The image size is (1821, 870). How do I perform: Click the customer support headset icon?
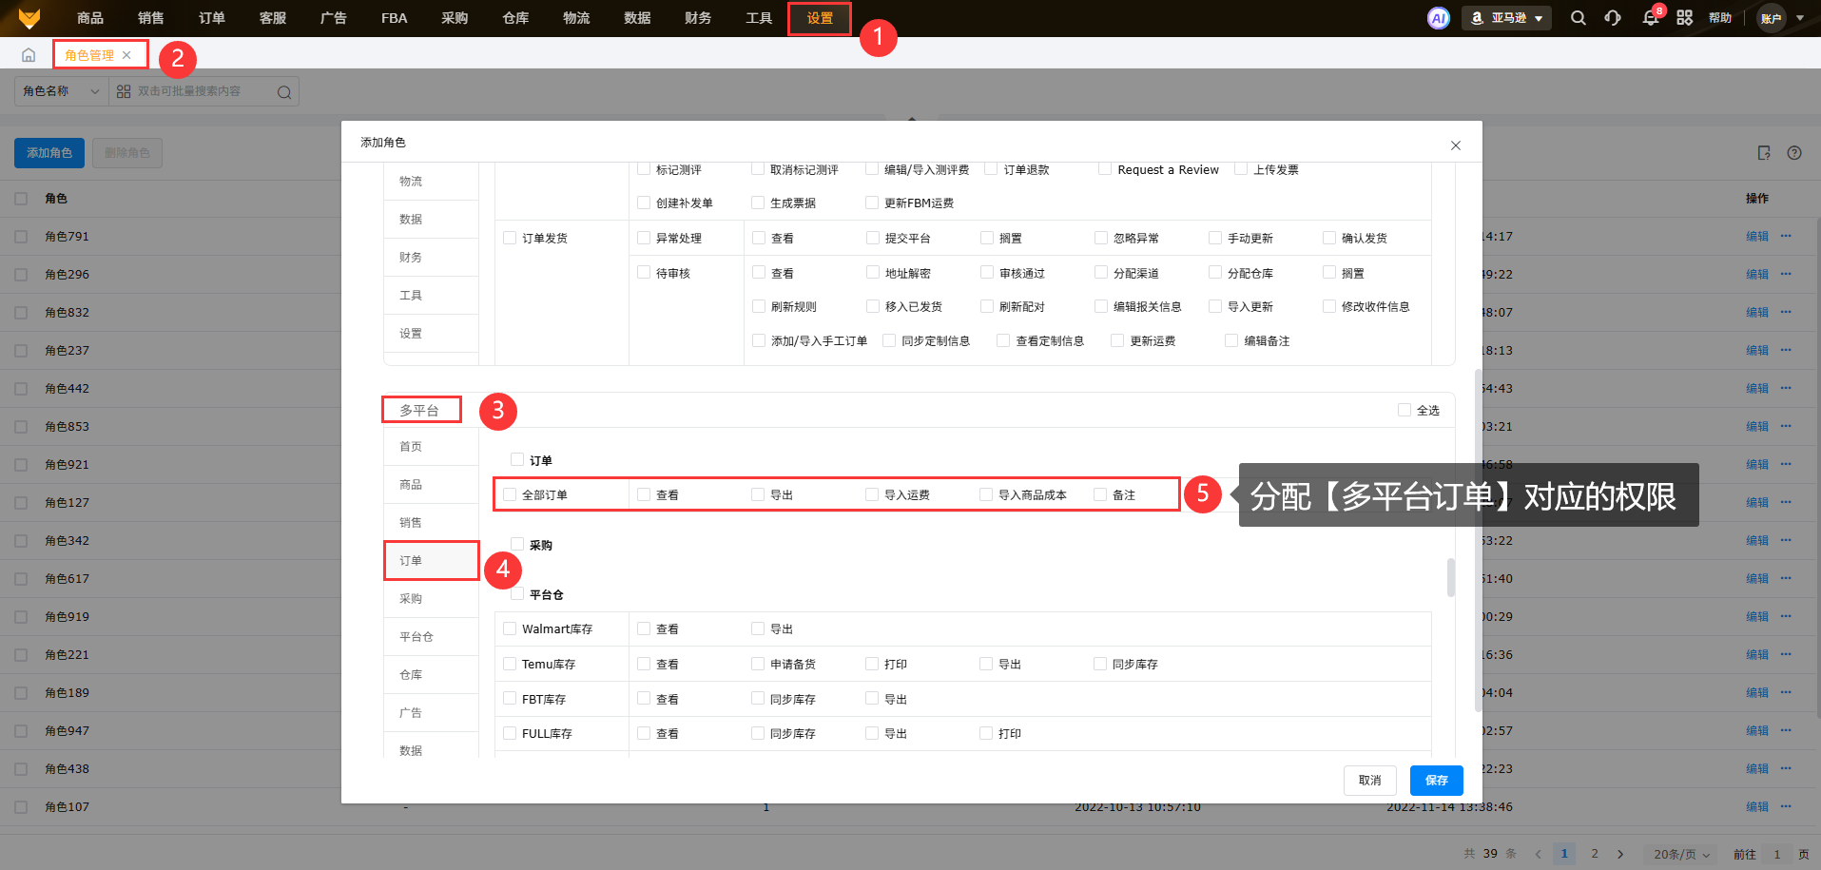[1613, 18]
